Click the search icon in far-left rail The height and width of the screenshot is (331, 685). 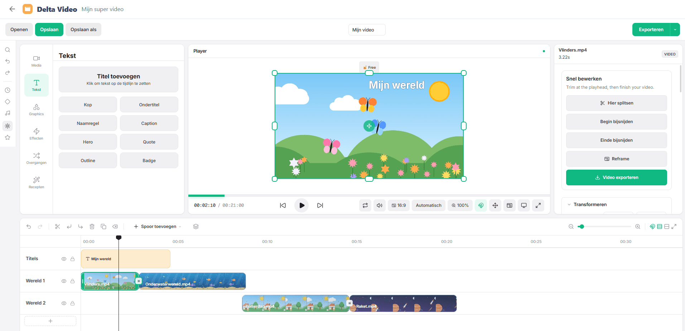8,50
